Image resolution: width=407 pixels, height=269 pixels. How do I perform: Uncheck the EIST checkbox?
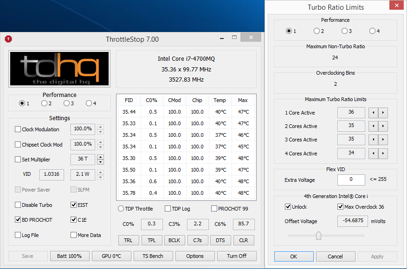coord(73,205)
